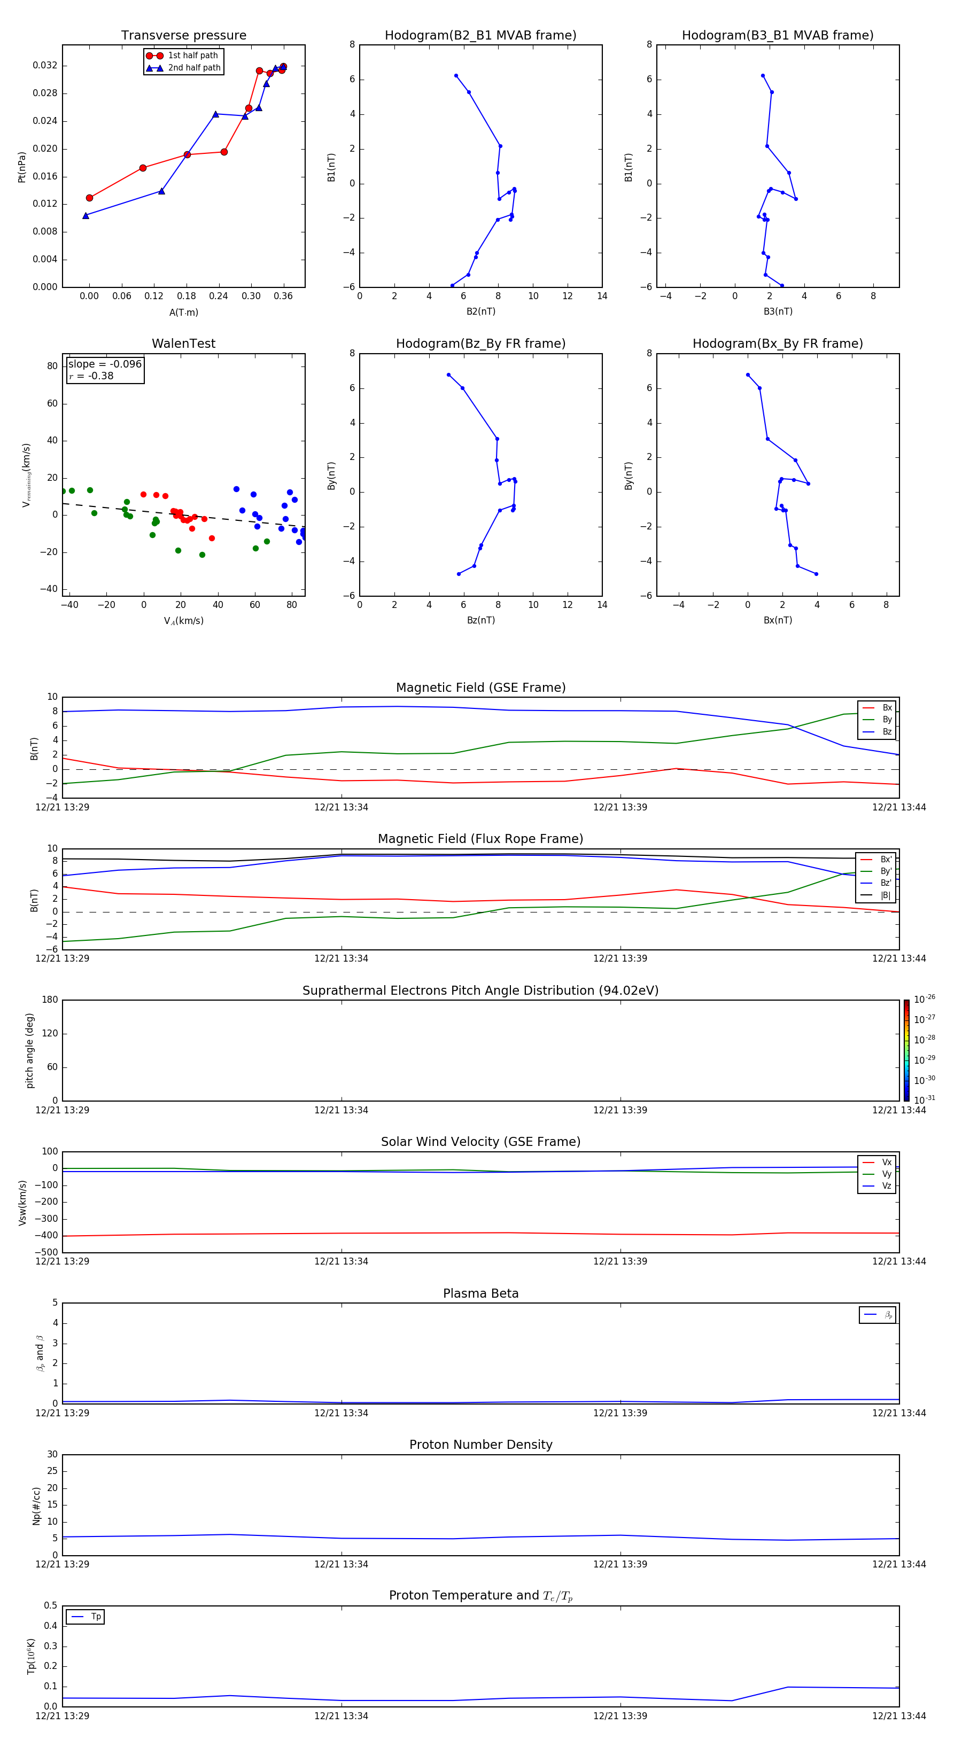Click the "Solar Wind Velocity (GSE Frame)" title
Viewport: 962px width, 1763px height.
[480, 1142]
